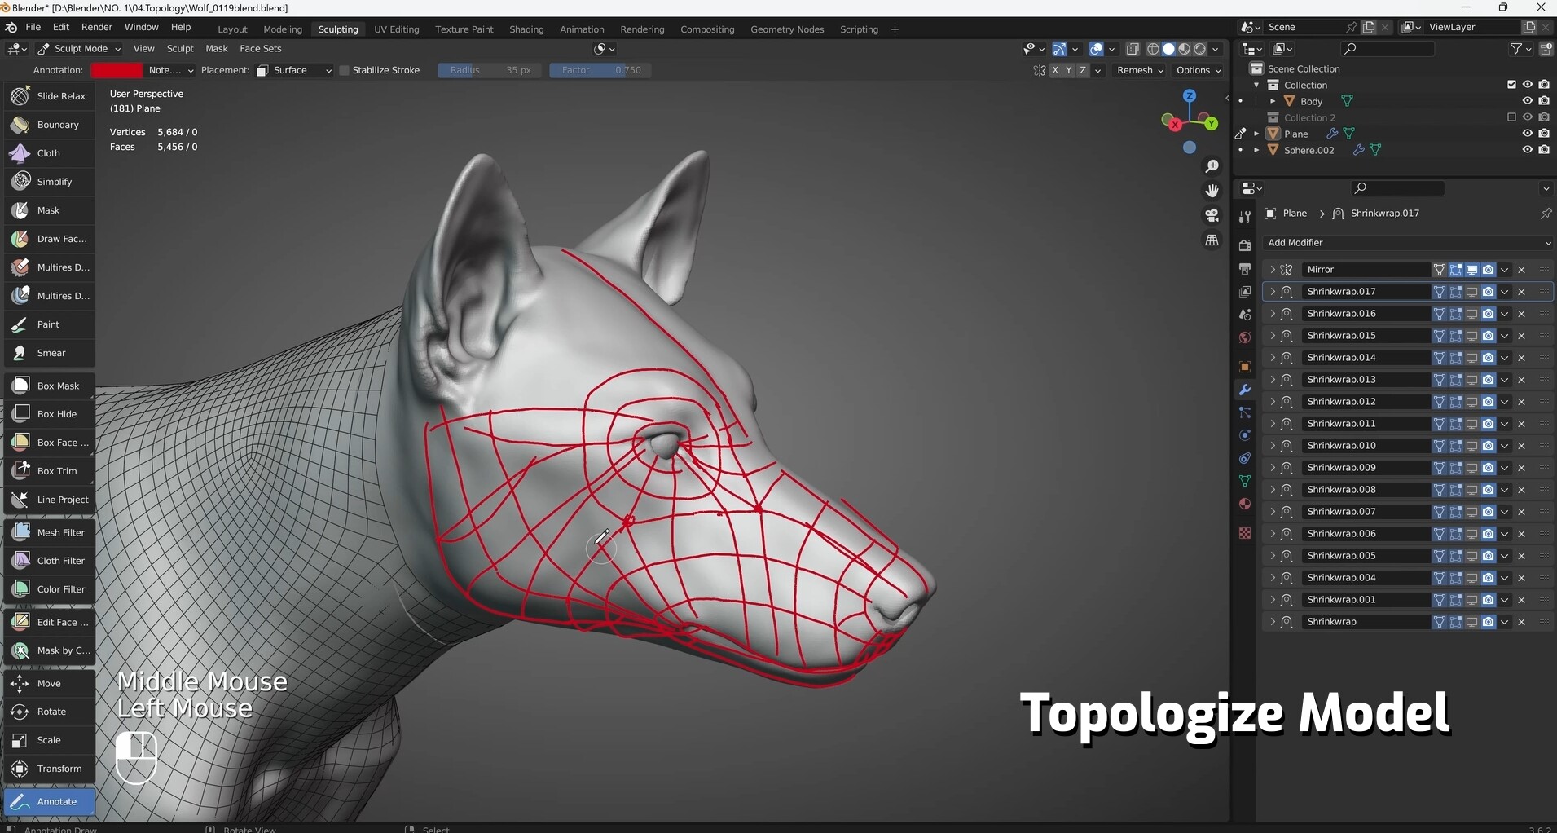Open the Sculpt menu

pyautogui.click(x=179, y=48)
